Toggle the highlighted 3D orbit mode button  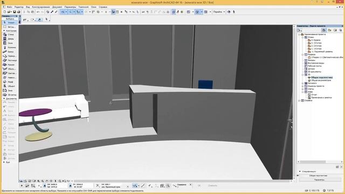[x=39, y=20]
